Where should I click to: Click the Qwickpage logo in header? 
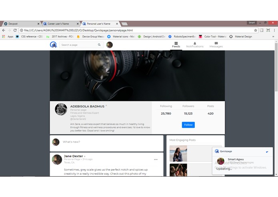point(53,45)
